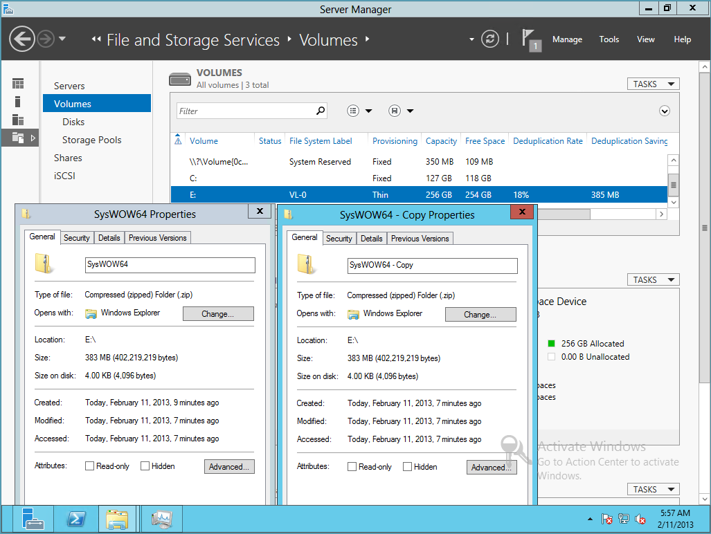Open the Manage menu
711x534 pixels.
567,39
